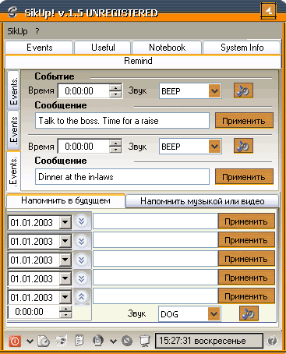Open the SikUp menu
This screenshot has height=354, width=286.
(17, 31)
